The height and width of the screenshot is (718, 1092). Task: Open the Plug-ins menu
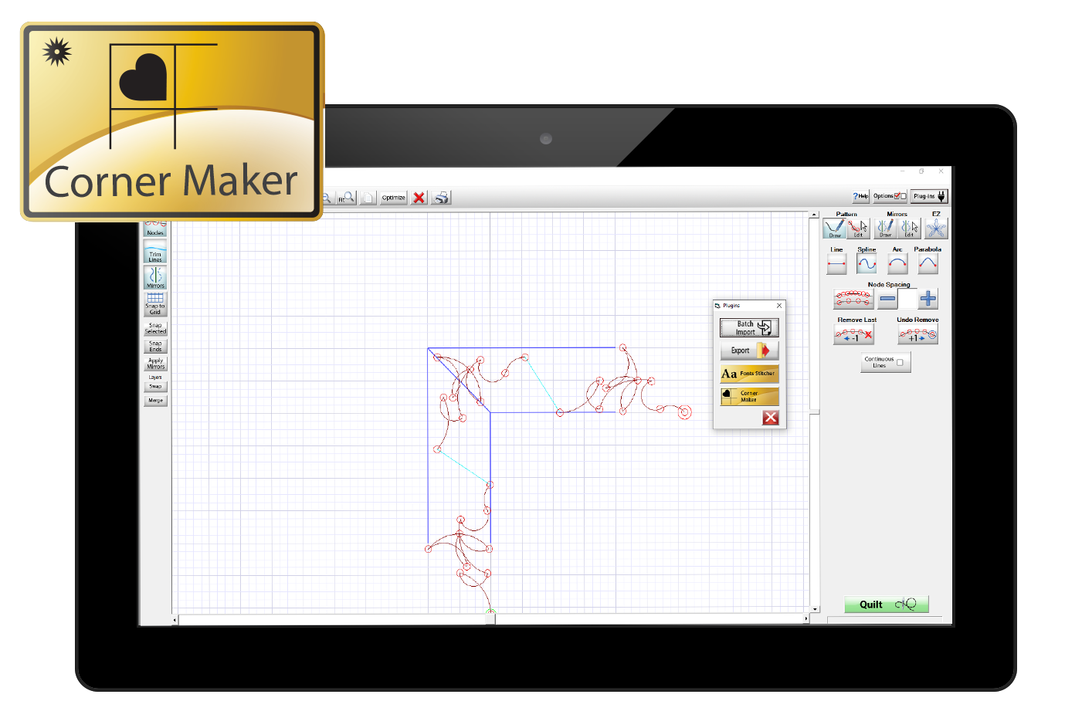pos(928,196)
